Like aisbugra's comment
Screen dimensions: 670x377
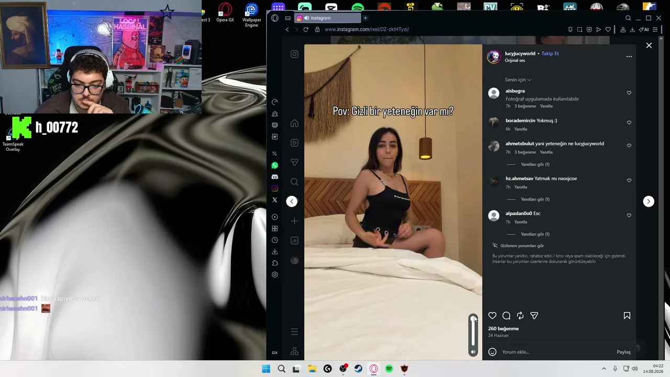click(x=629, y=93)
